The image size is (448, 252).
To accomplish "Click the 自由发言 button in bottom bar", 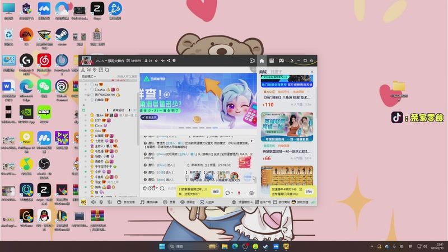I will [126, 202].
